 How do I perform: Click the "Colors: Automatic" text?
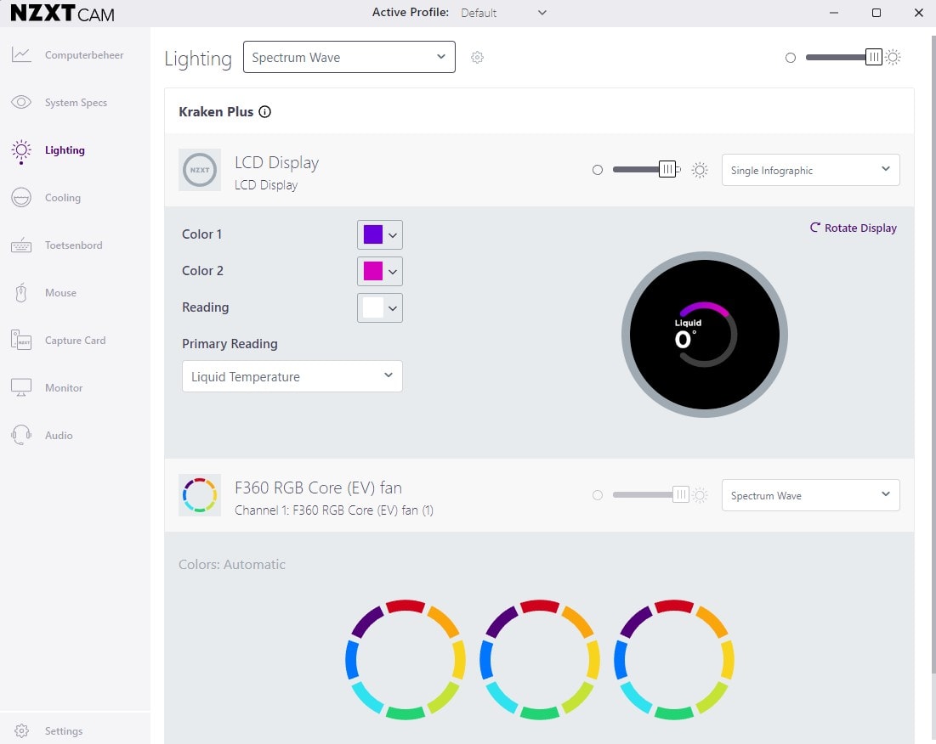232,564
